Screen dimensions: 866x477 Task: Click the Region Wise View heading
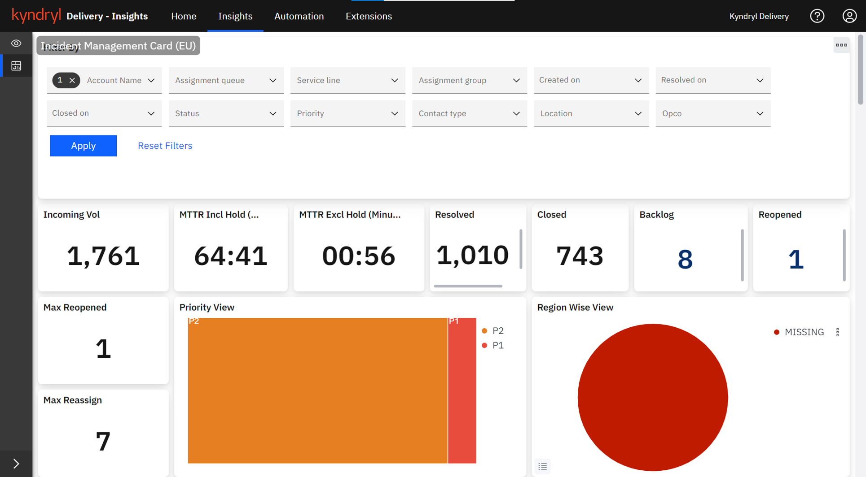[575, 308]
